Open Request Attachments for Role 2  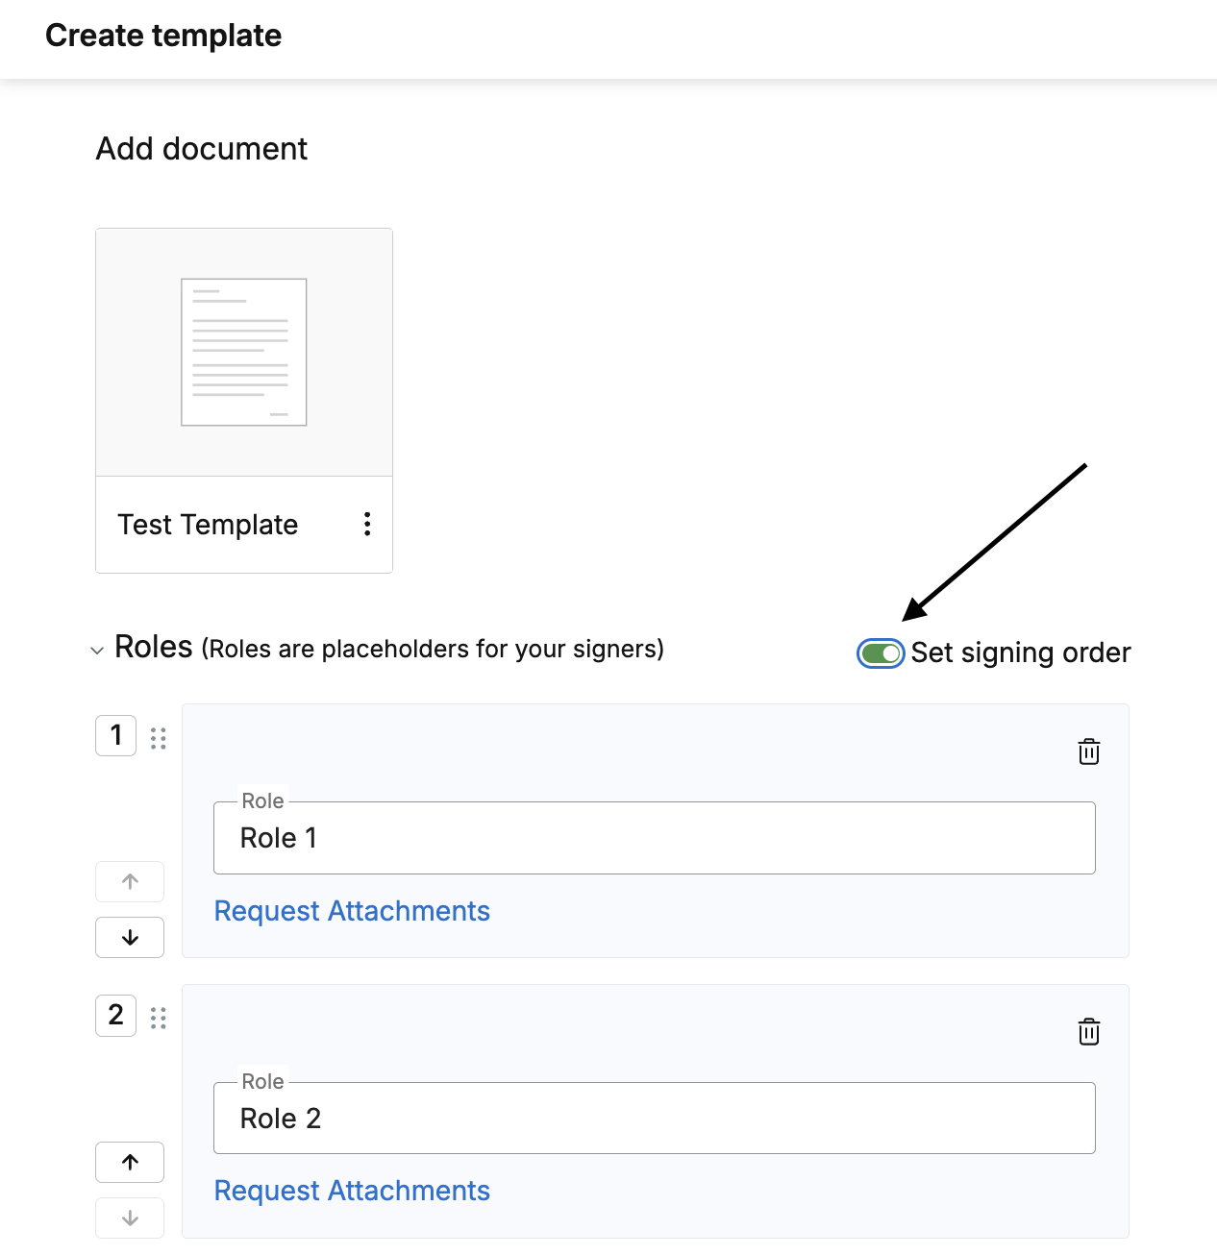pyautogui.click(x=352, y=1191)
